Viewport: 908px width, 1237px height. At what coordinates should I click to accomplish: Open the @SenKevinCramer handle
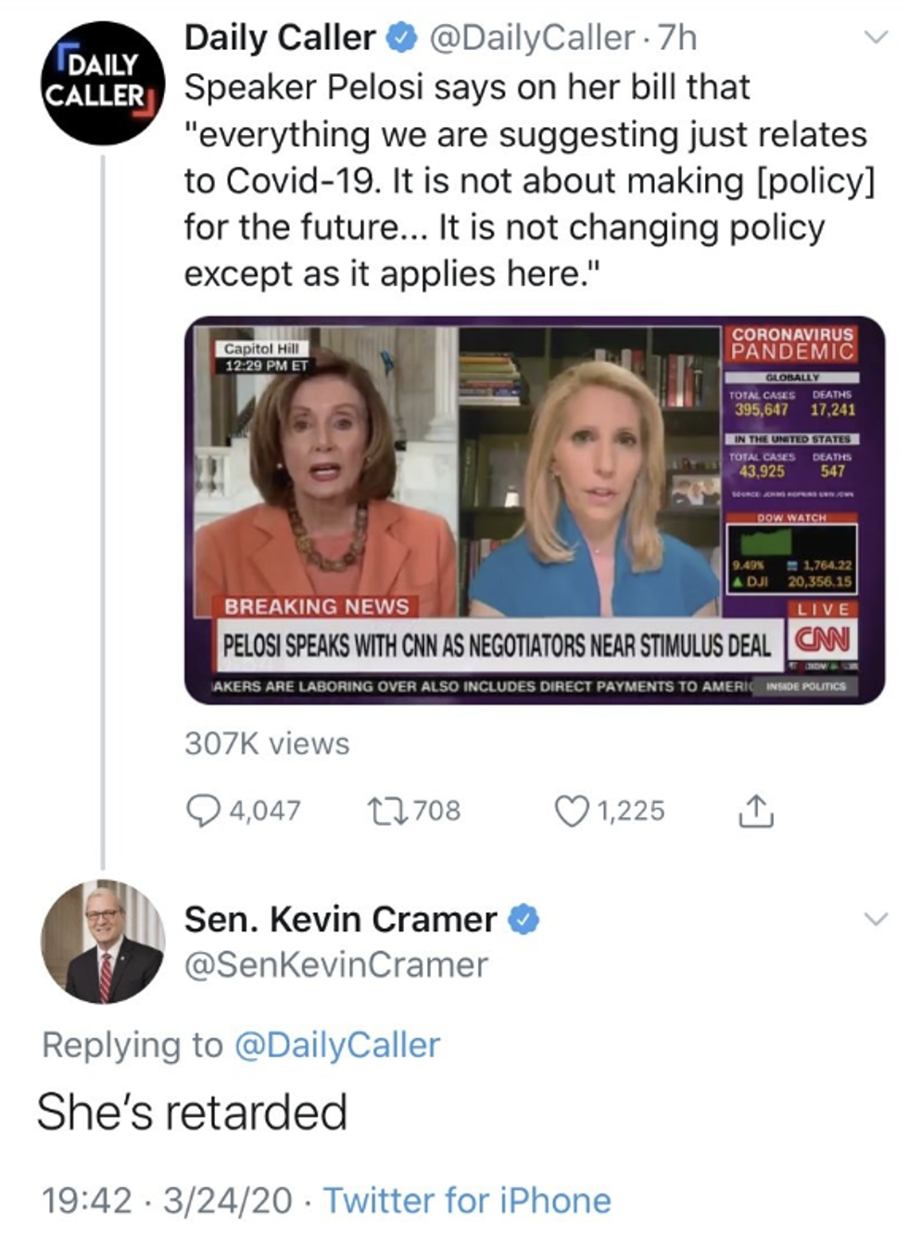click(x=335, y=965)
